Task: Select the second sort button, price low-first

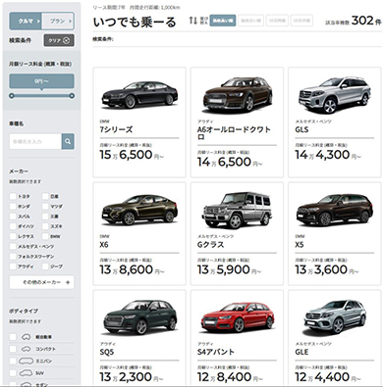Action: tap(250, 21)
